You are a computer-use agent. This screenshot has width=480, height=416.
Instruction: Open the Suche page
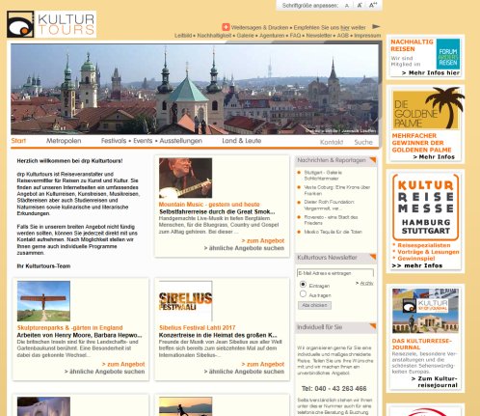(363, 142)
